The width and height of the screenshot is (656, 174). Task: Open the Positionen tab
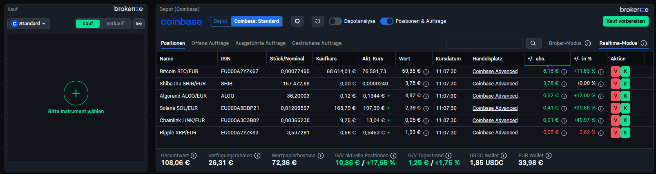173,43
